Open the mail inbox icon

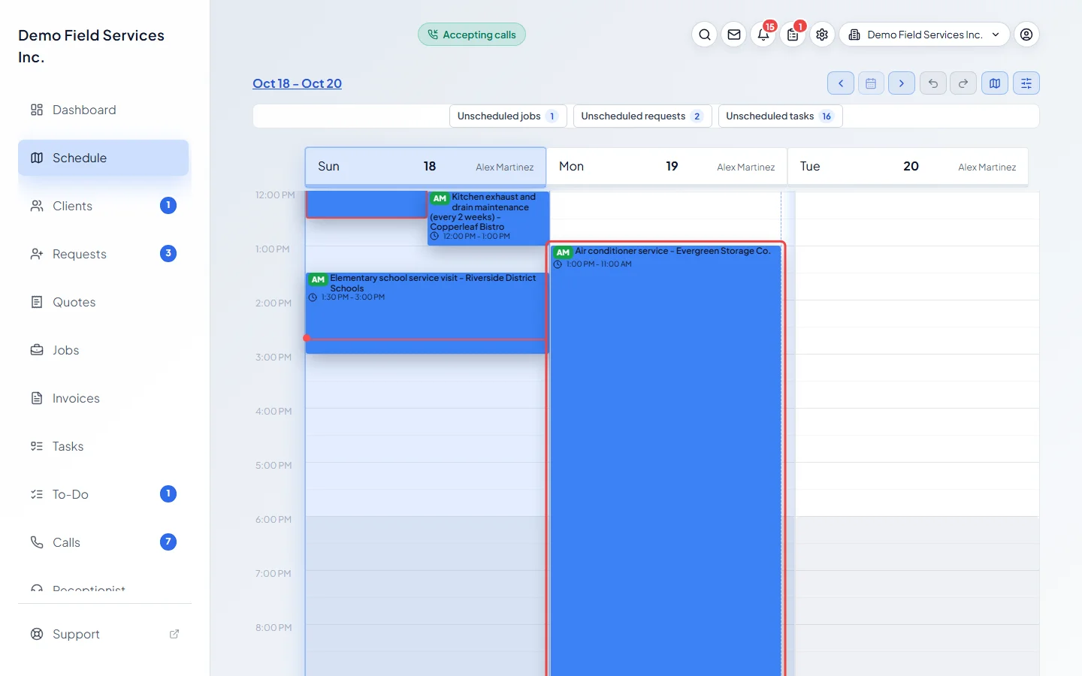click(734, 35)
